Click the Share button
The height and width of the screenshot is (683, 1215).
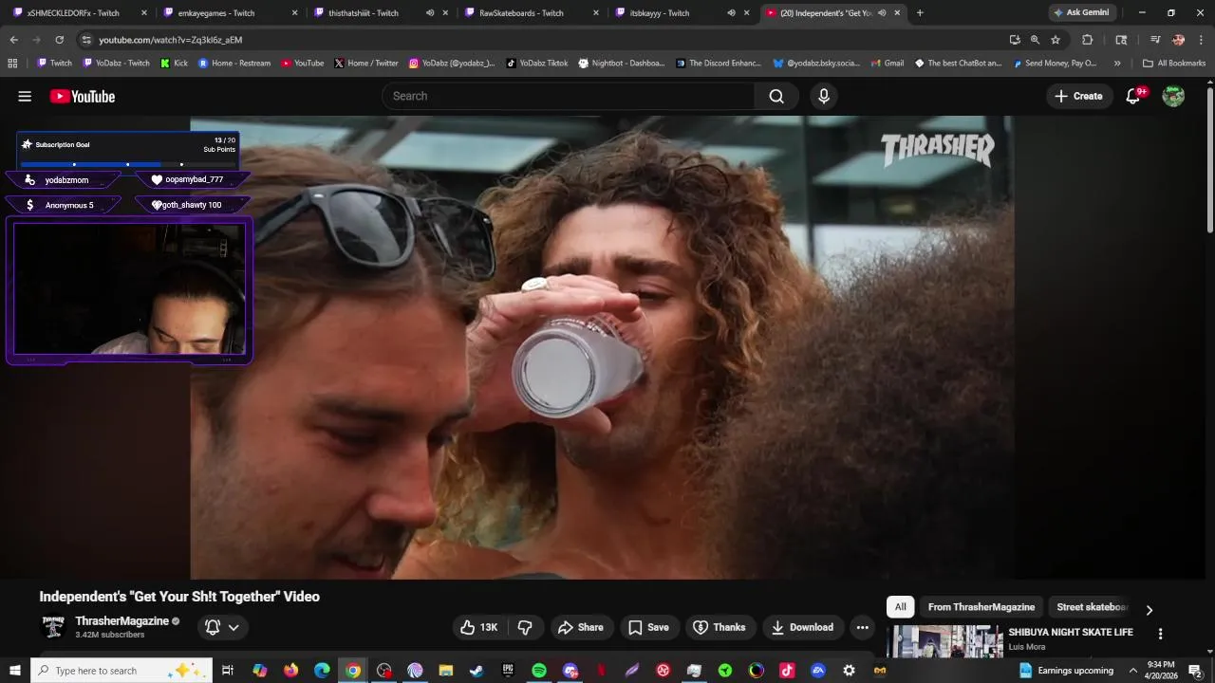coord(580,627)
